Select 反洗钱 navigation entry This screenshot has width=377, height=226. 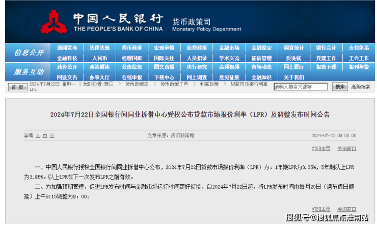pos(294,58)
